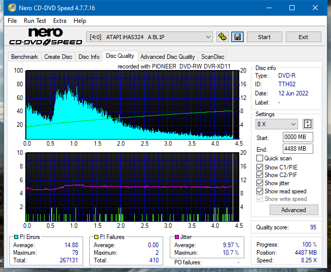The width and height of the screenshot is (331, 272).
Task: Click the End position MB field
Action: [x=298, y=149]
